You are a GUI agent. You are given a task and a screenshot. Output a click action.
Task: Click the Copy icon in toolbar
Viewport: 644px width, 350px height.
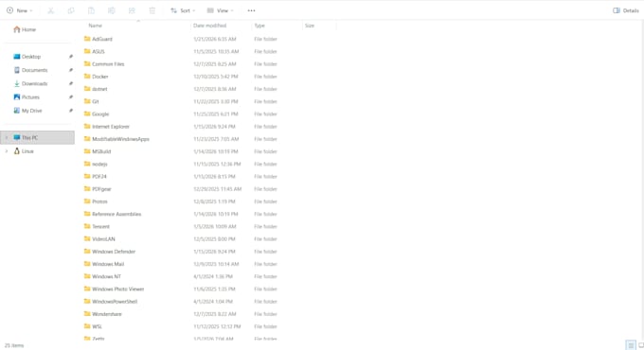click(71, 10)
